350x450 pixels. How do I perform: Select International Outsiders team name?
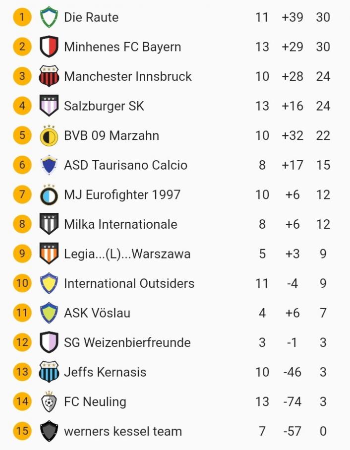(129, 283)
